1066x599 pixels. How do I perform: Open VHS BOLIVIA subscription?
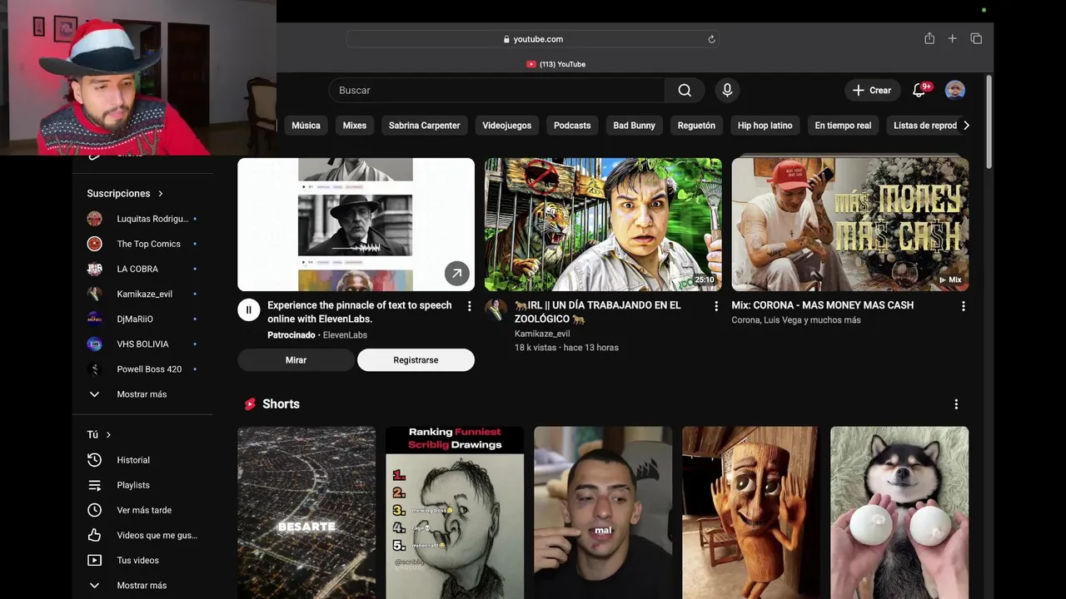(x=142, y=344)
